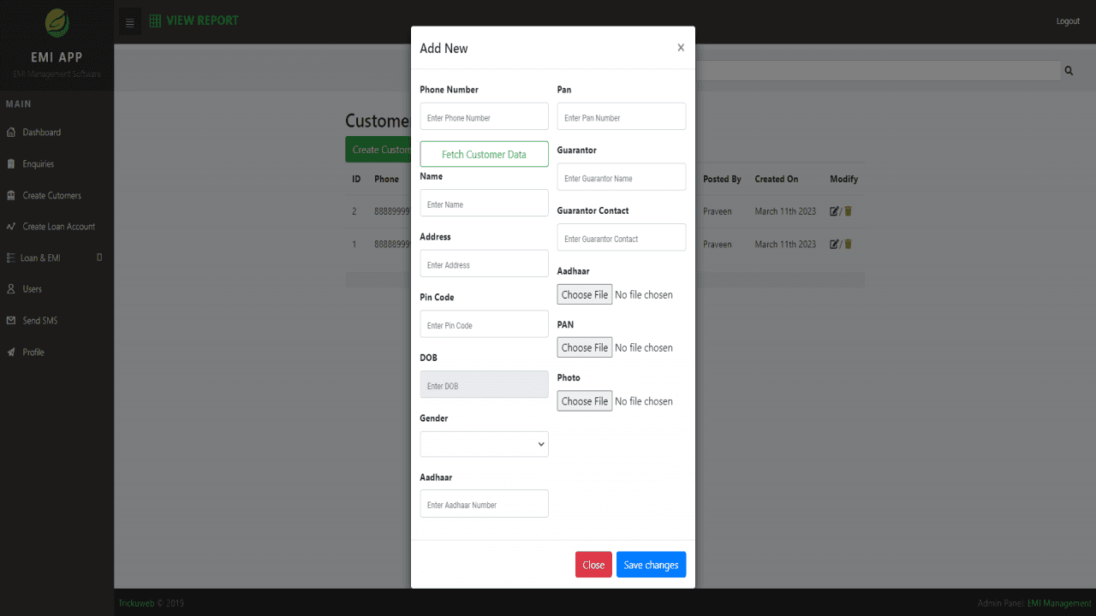Click the trash icon for row ID 2
The width and height of the screenshot is (1096, 616).
(849, 211)
